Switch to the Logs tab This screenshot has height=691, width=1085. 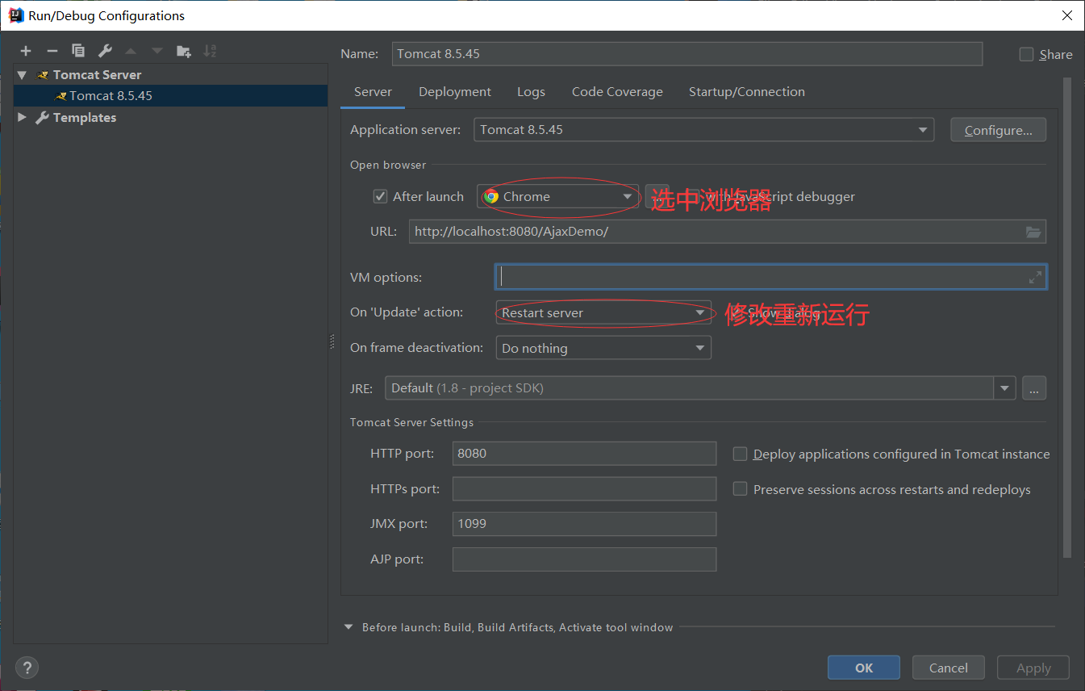click(531, 92)
